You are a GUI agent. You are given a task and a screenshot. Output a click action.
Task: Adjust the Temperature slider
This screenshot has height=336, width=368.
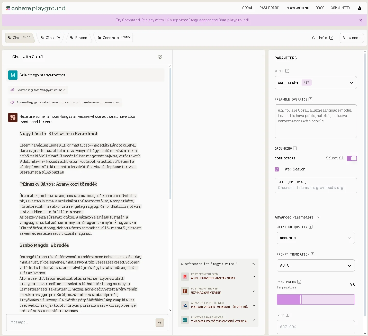[316, 299]
